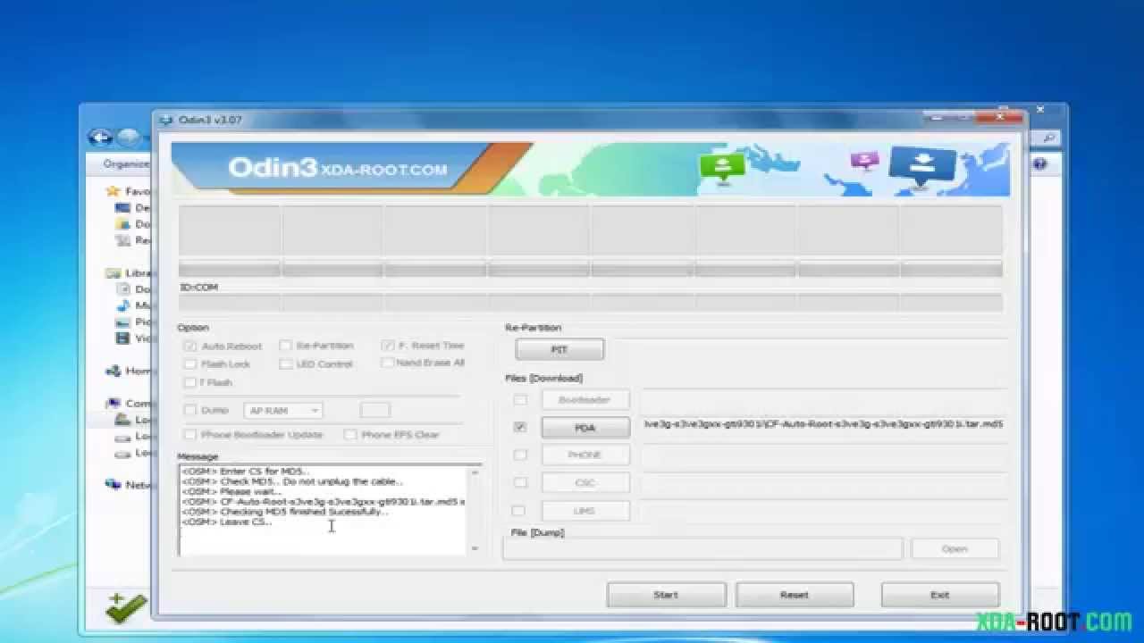
Task: Click the Bootloader file button
Action: coord(585,400)
